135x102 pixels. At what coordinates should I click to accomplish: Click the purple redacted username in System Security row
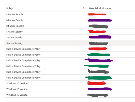point(100,37)
